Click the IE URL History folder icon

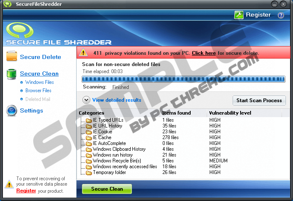89,126
